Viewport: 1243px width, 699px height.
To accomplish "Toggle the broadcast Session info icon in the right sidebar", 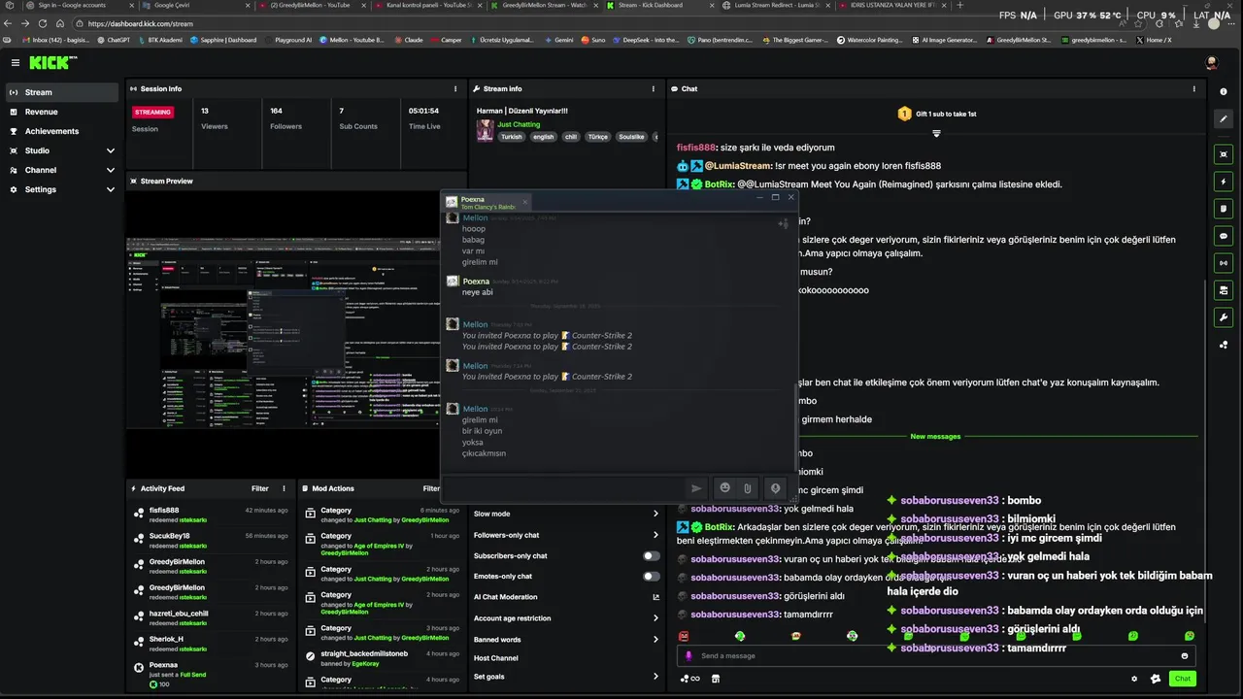I will coord(1224,263).
